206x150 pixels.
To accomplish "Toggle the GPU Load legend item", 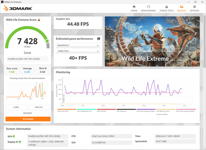I will click(x=107, y=110).
